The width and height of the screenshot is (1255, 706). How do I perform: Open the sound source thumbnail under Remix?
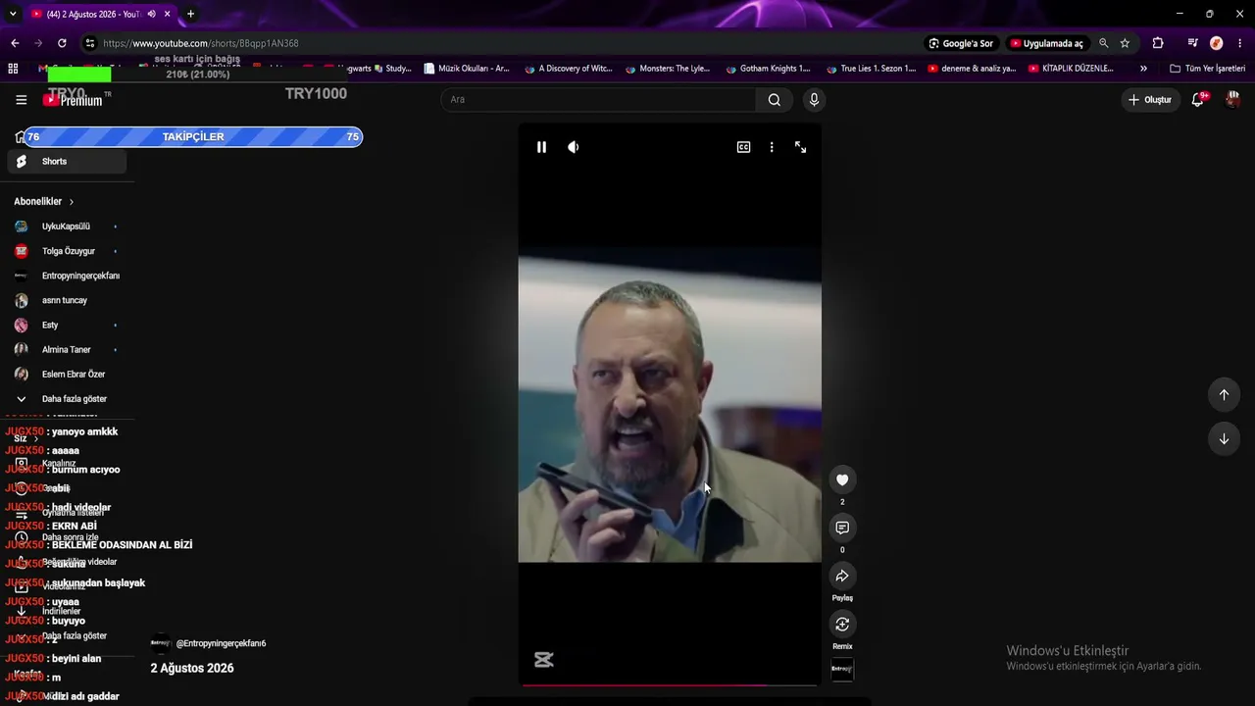(842, 670)
